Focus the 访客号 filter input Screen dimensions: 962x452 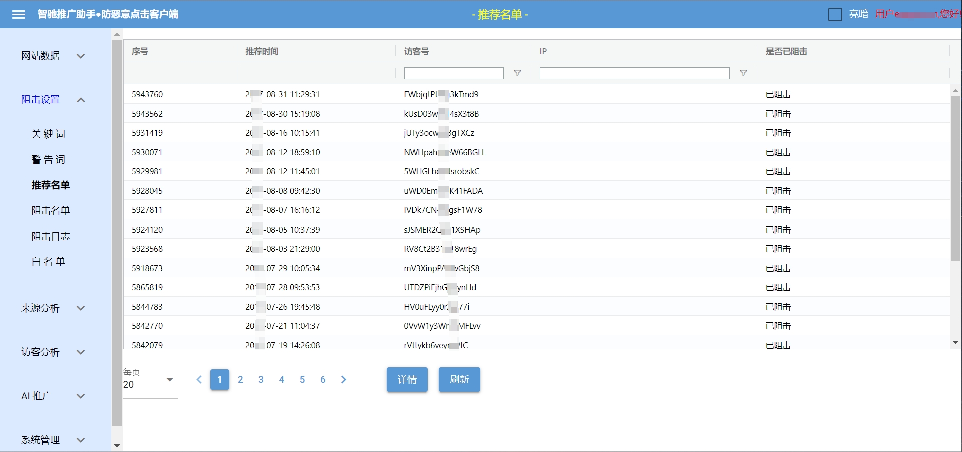[x=454, y=73]
